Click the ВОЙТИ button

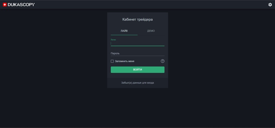(137, 70)
